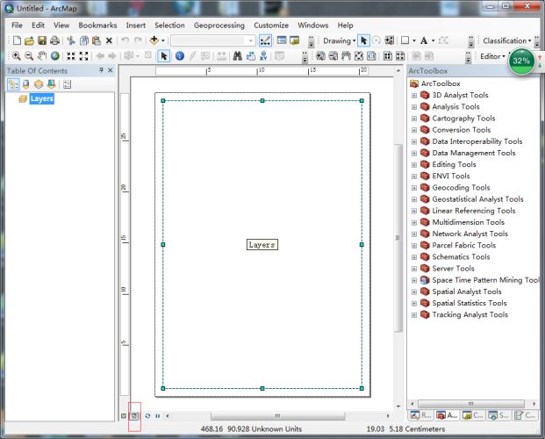Expand the Conversion Tools toolbox
The width and height of the screenshot is (545, 439).
pyautogui.click(x=414, y=130)
